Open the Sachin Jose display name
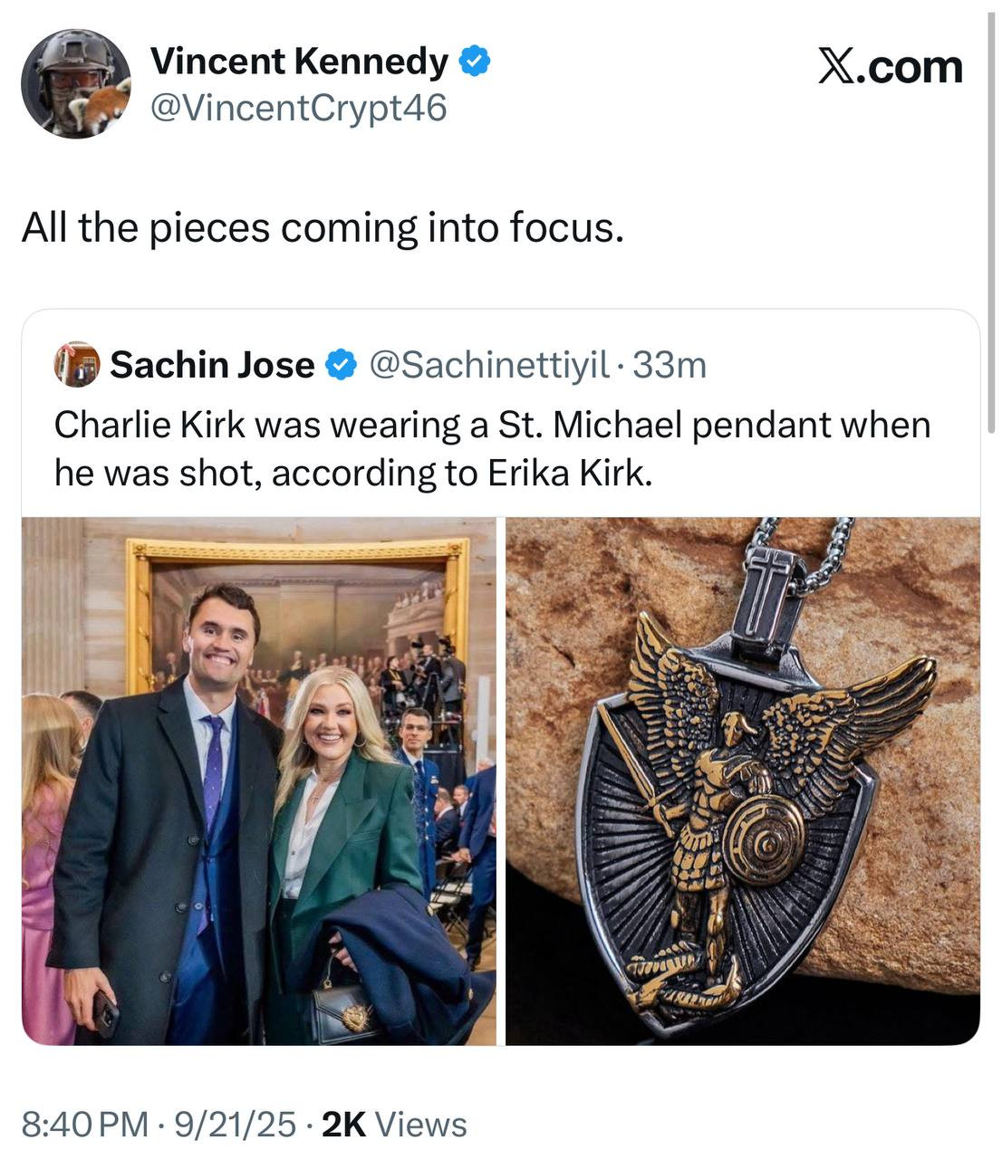 pyautogui.click(x=212, y=365)
